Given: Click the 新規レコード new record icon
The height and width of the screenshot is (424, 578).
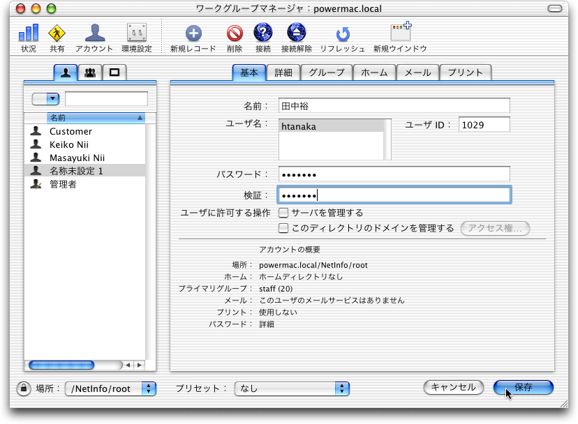Looking at the screenshot, I should point(193,33).
